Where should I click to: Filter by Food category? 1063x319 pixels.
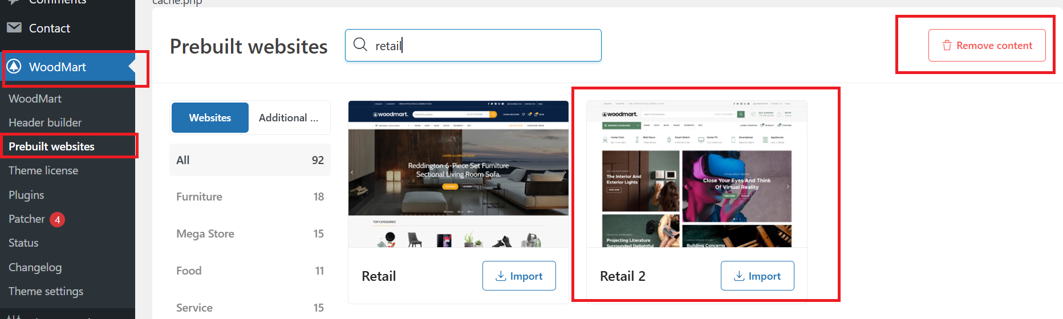pos(250,271)
